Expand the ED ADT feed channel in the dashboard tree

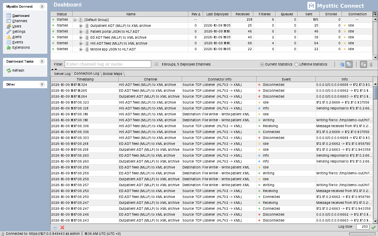click(81, 37)
